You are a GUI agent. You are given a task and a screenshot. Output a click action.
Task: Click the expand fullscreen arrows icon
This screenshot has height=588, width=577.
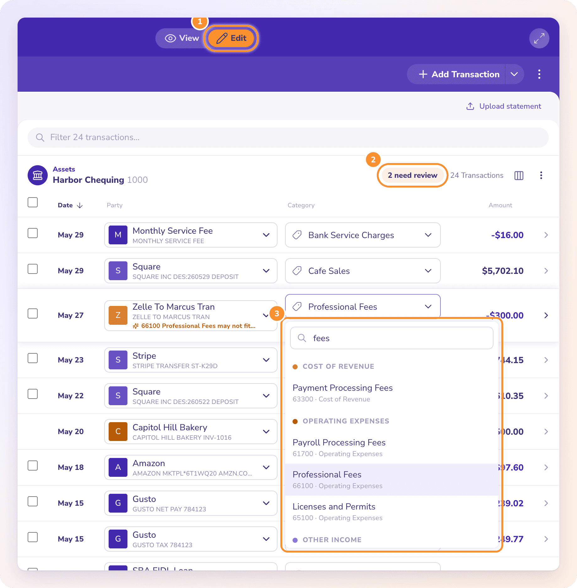pyautogui.click(x=539, y=38)
